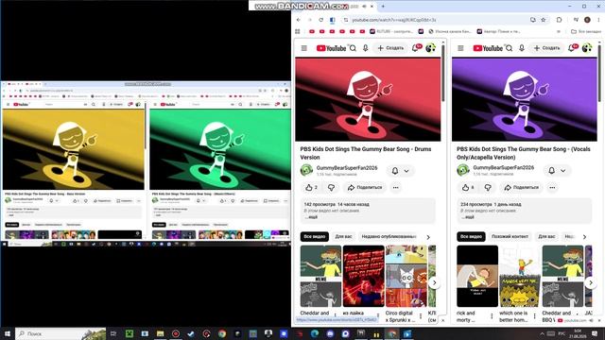605x340 pixels.
Task: Select 'Для вас' chip in Drums Version pane
Action: 343,236
